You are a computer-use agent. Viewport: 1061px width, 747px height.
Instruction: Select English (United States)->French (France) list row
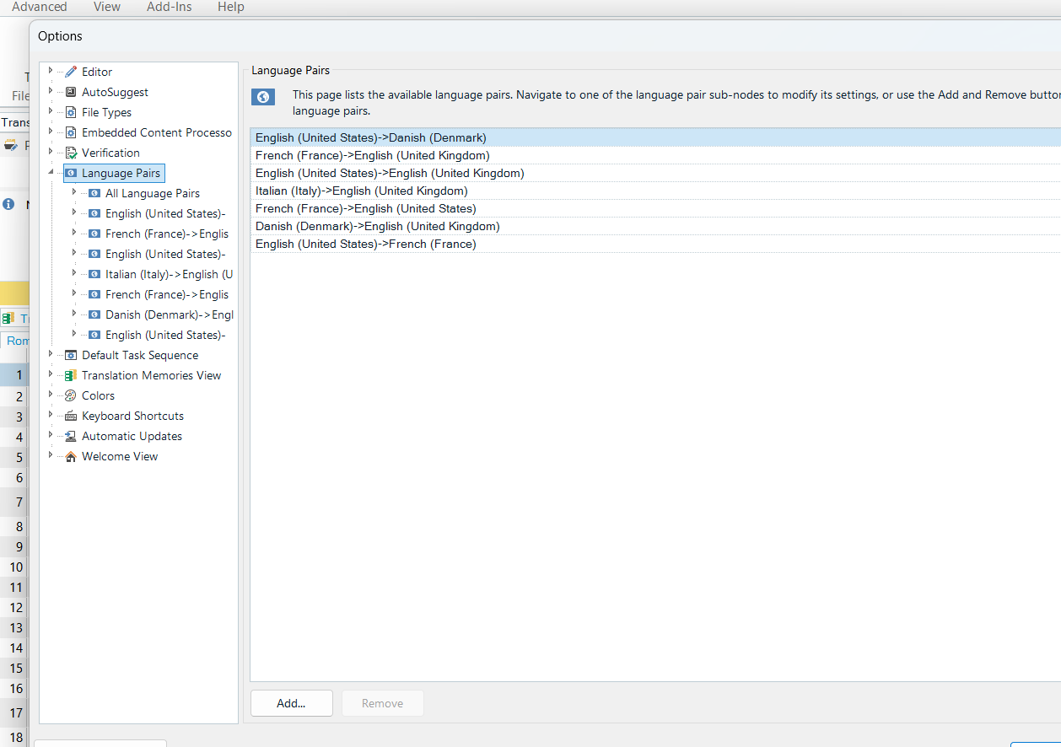click(655, 244)
